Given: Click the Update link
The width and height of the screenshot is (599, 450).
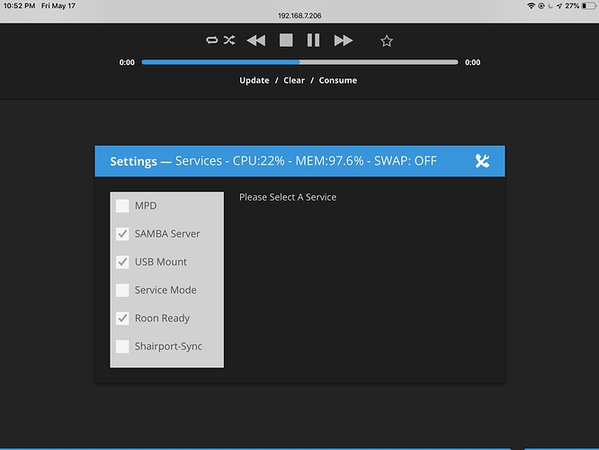Looking at the screenshot, I should coord(254,80).
